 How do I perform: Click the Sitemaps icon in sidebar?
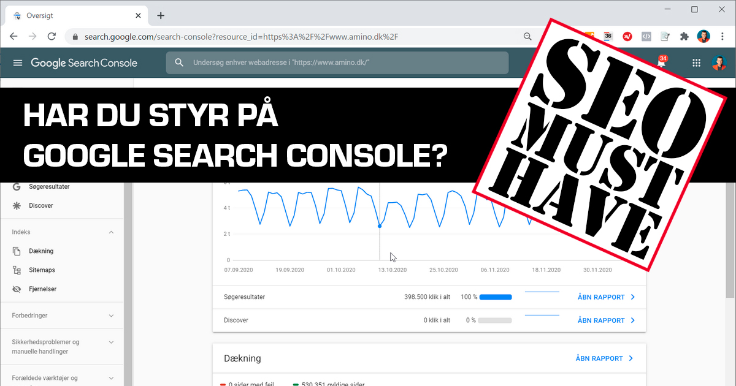click(17, 270)
